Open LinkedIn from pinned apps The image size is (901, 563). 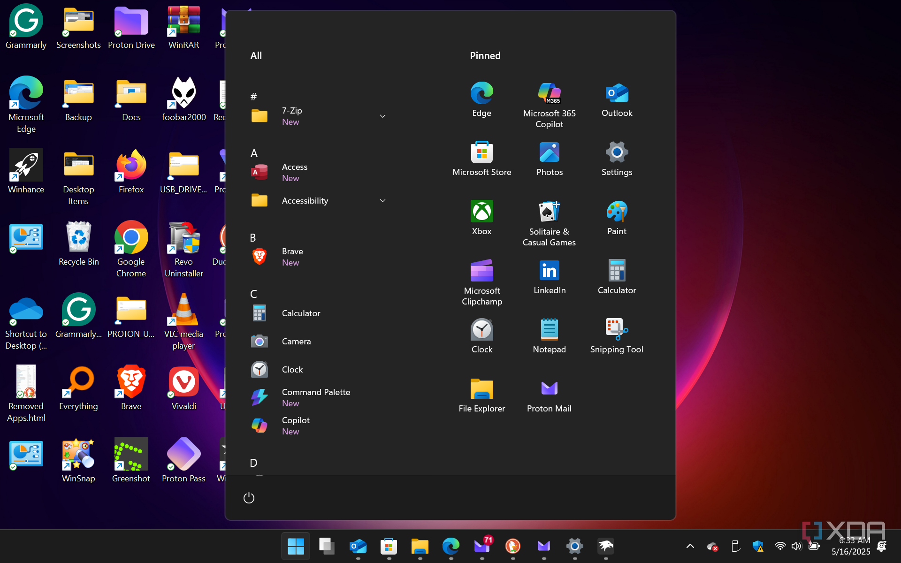(x=549, y=276)
